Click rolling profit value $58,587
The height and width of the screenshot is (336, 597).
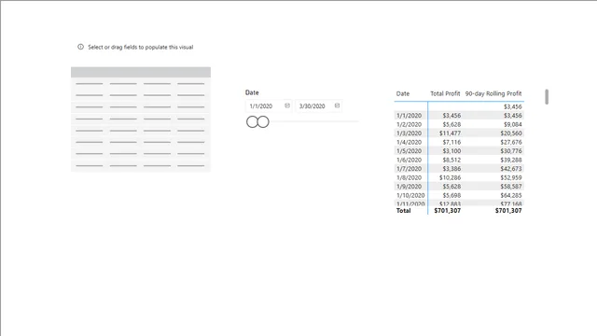pos(511,187)
